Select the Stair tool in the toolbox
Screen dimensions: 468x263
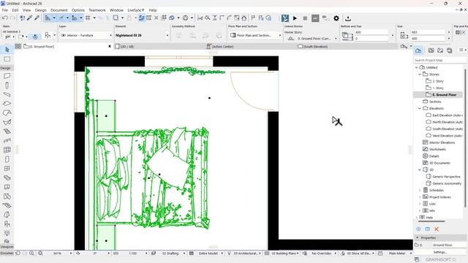tap(7, 131)
